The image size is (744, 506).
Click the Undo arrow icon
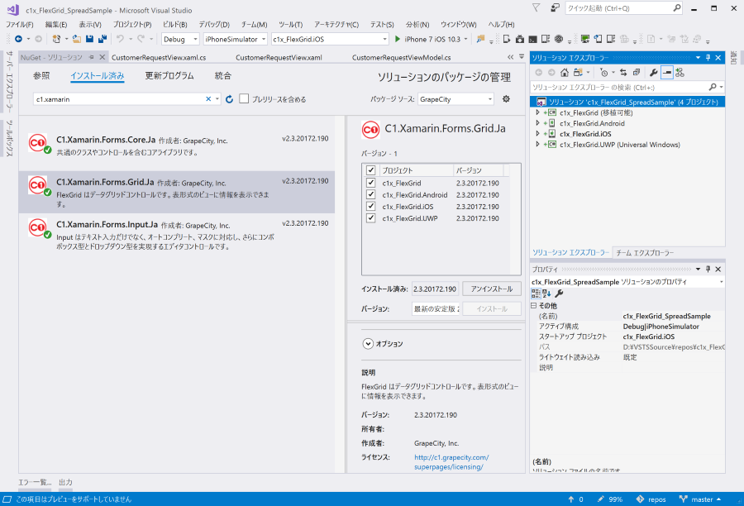[120, 39]
